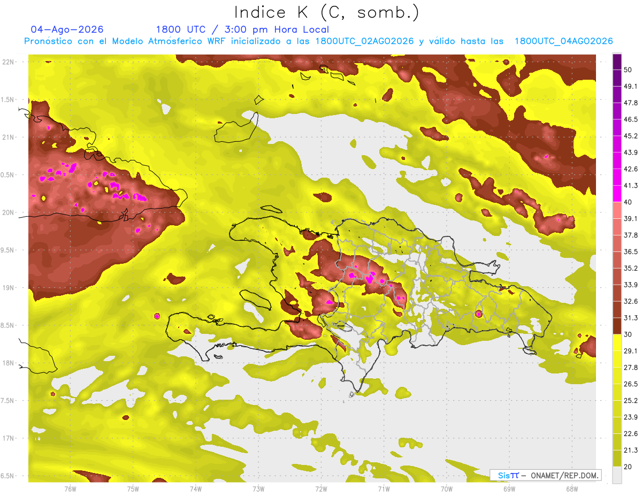Viewport: 642px width, 496px height.
Task: Click the "68W" longitude label
Action: pyautogui.click(x=572, y=489)
